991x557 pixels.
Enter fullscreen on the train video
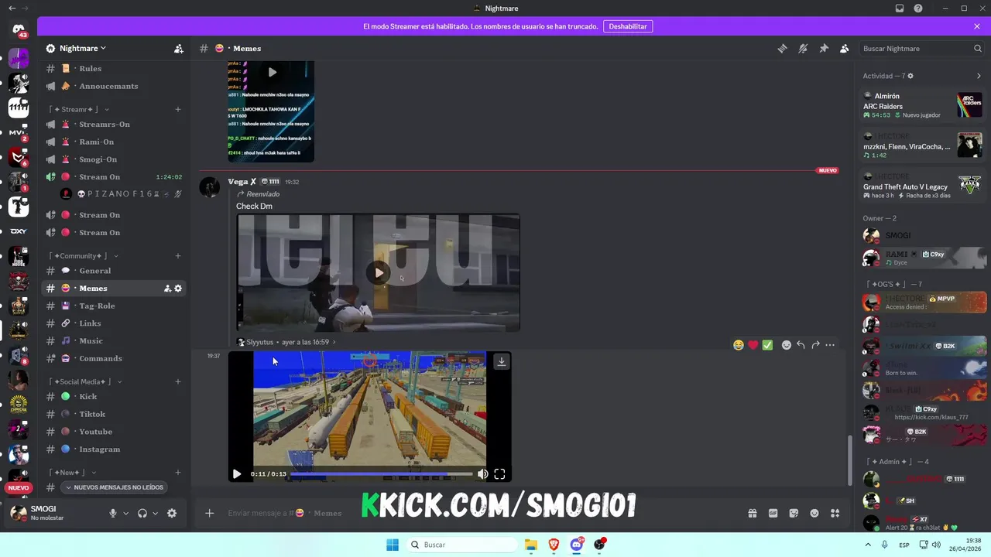[x=499, y=474]
